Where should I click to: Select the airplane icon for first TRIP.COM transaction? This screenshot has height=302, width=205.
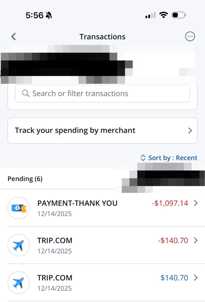(x=19, y=245)
